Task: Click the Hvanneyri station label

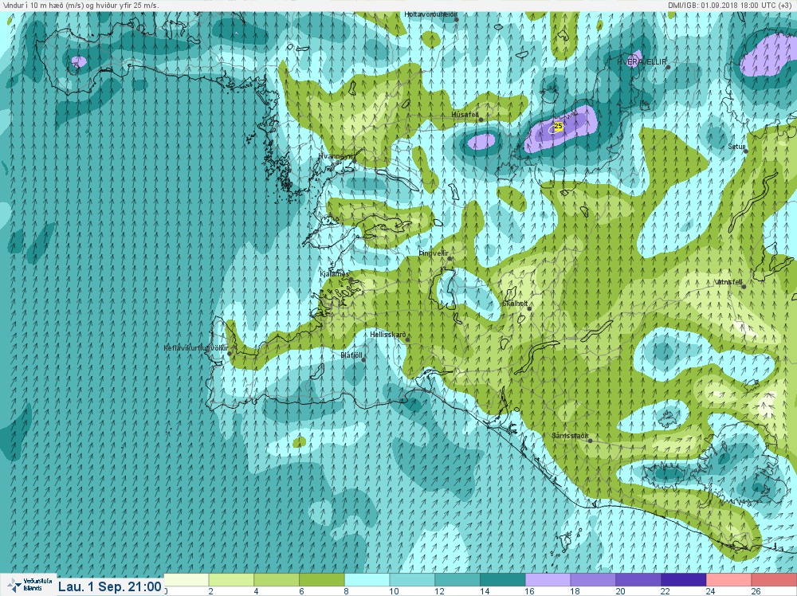Action: click(336, 156)
